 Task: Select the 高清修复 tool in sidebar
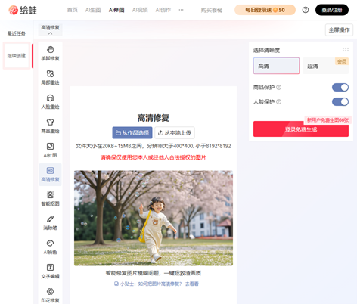pos(50,175)
